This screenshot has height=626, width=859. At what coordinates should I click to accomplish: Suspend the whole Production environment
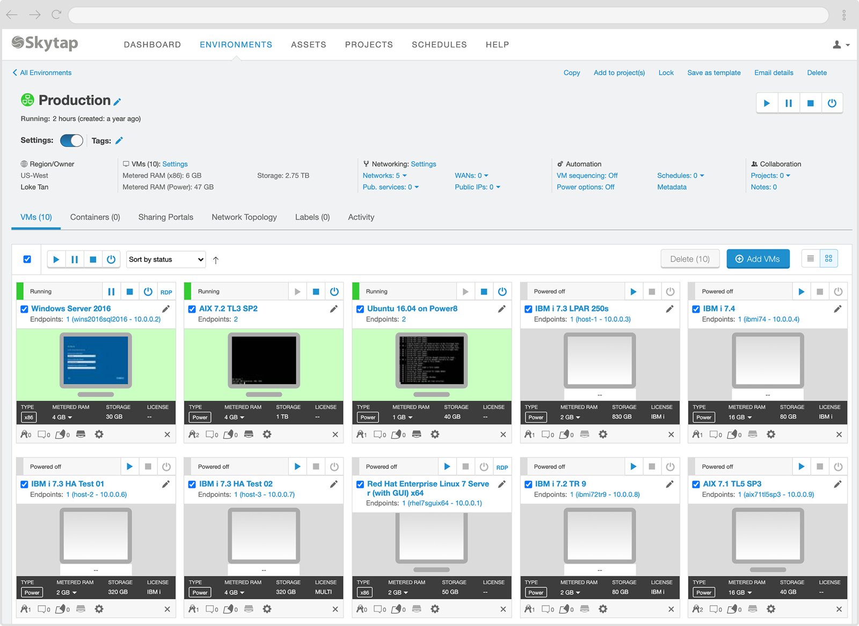(789, 103)
